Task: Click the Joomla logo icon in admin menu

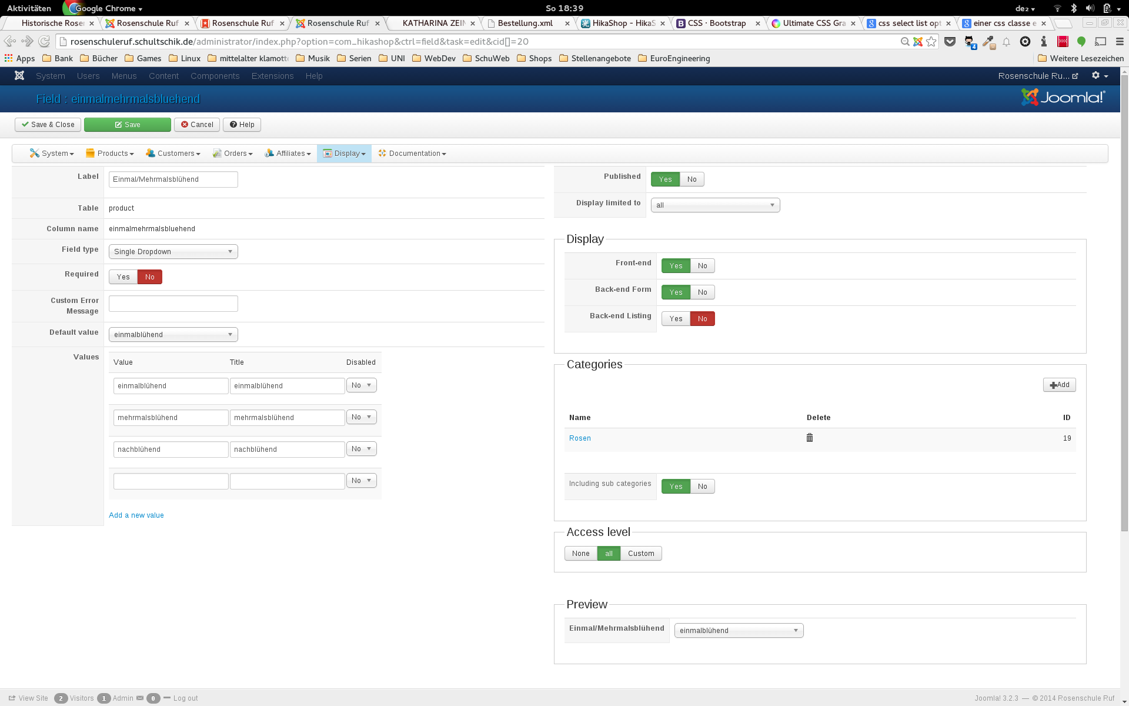Action: pyautogui.click(x=19, y=76)
